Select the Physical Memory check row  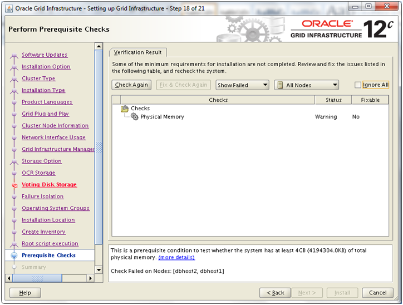coord(250,117)
